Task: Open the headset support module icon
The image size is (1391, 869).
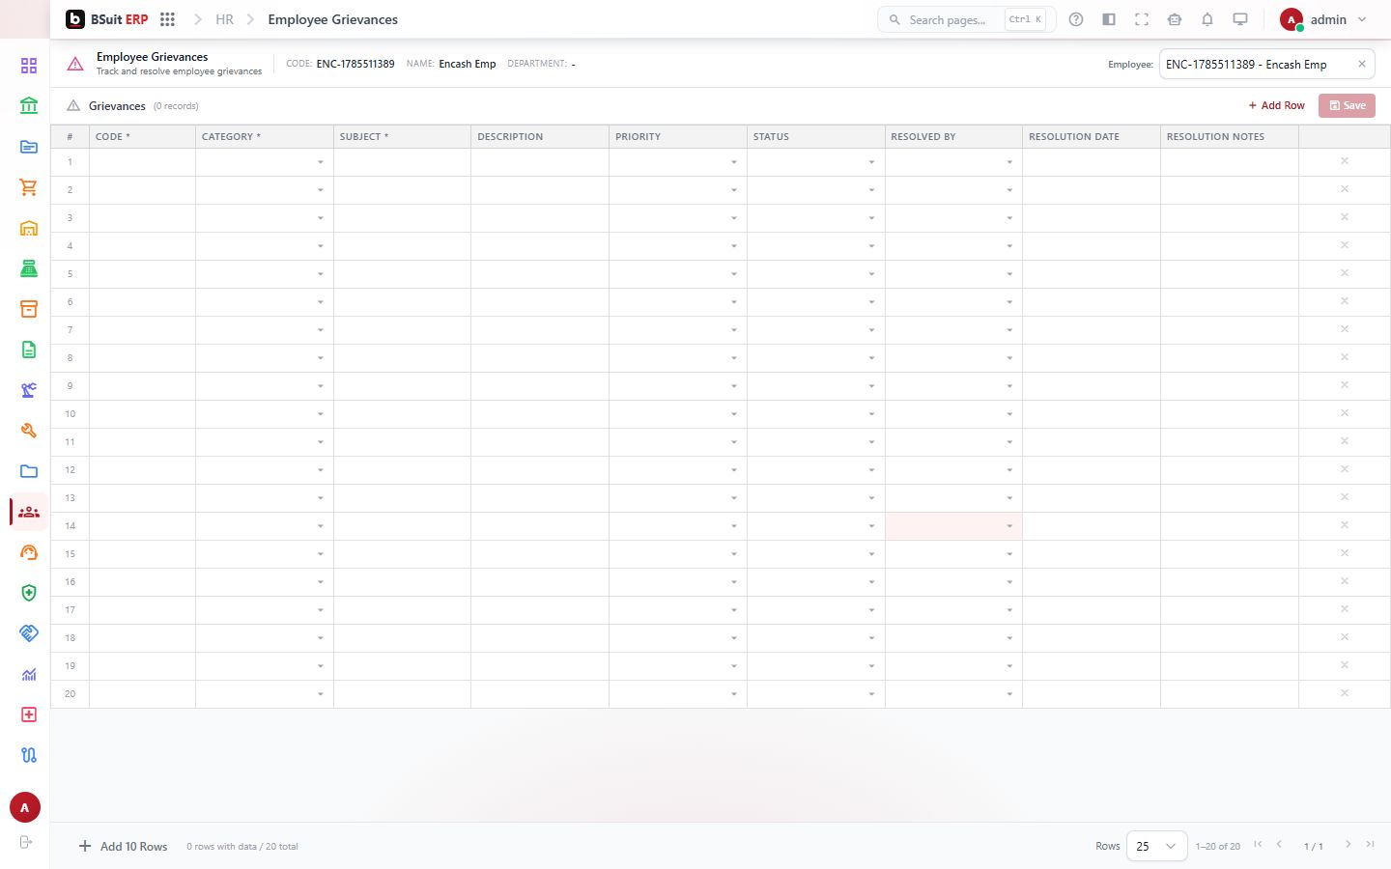Action: [29, 552]
